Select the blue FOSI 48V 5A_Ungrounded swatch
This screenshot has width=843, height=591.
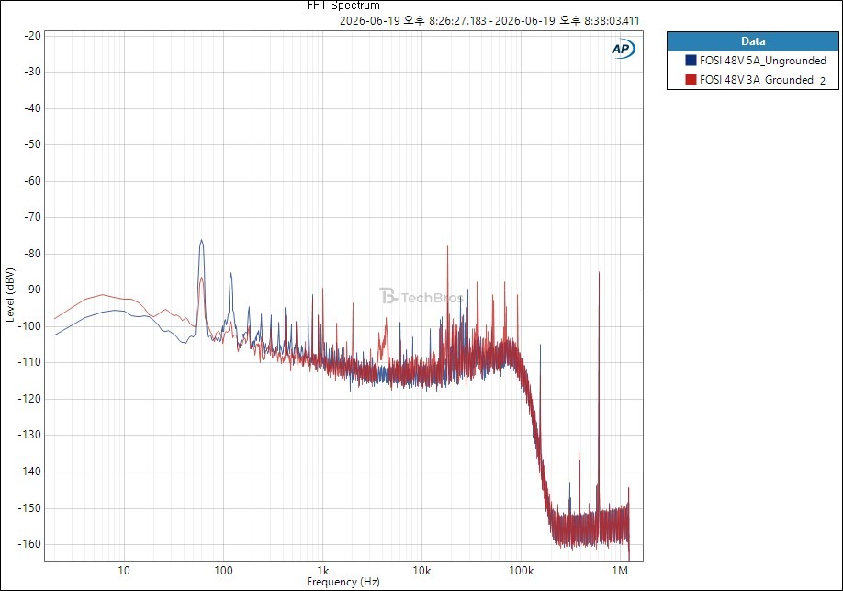(691, 61)
